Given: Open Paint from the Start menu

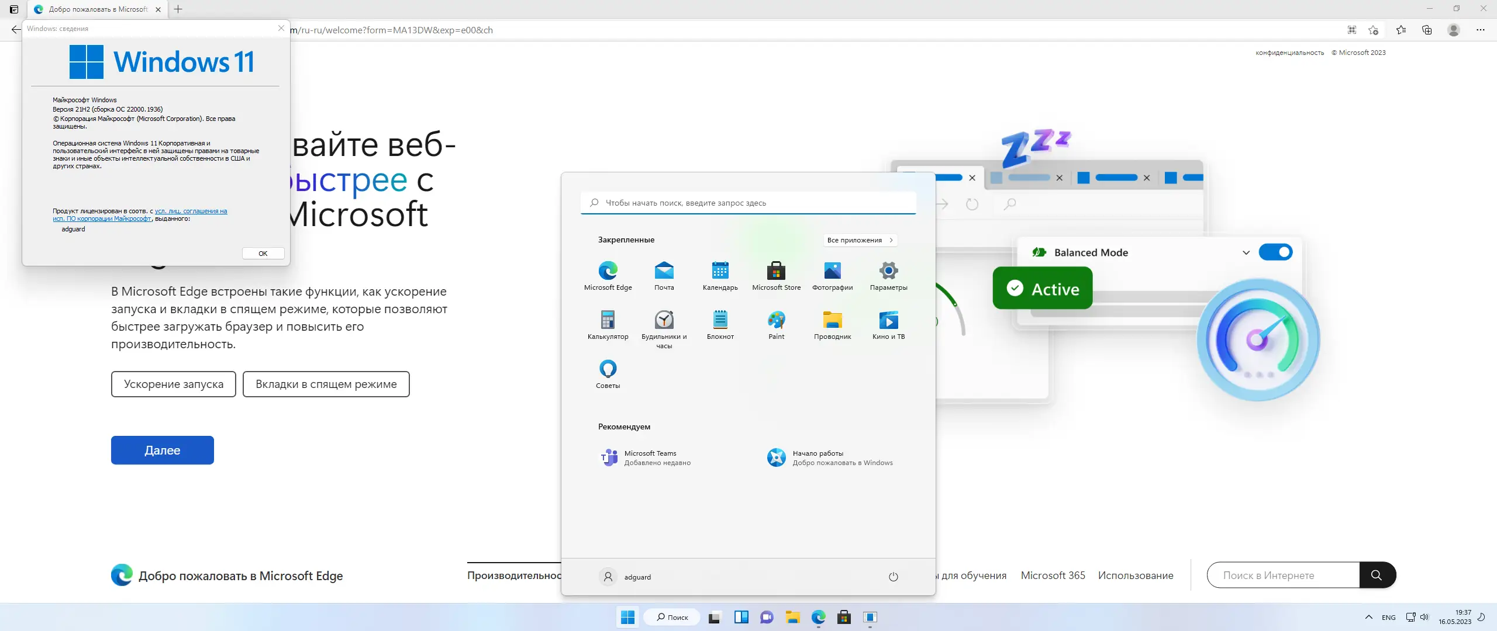Looking at the screenshot, I should tap(776, 325).
